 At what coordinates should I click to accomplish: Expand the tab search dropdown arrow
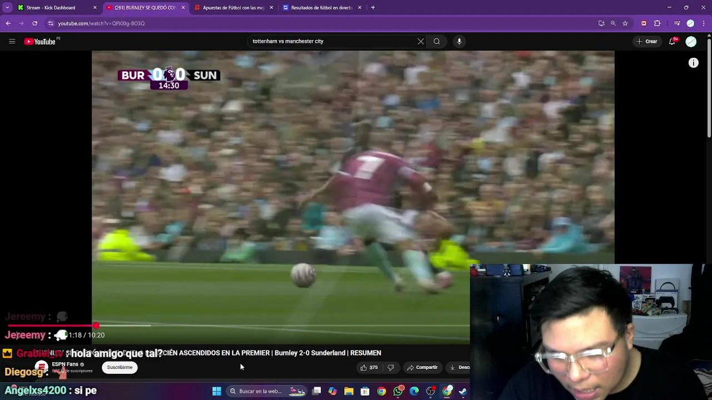[7, 8]
